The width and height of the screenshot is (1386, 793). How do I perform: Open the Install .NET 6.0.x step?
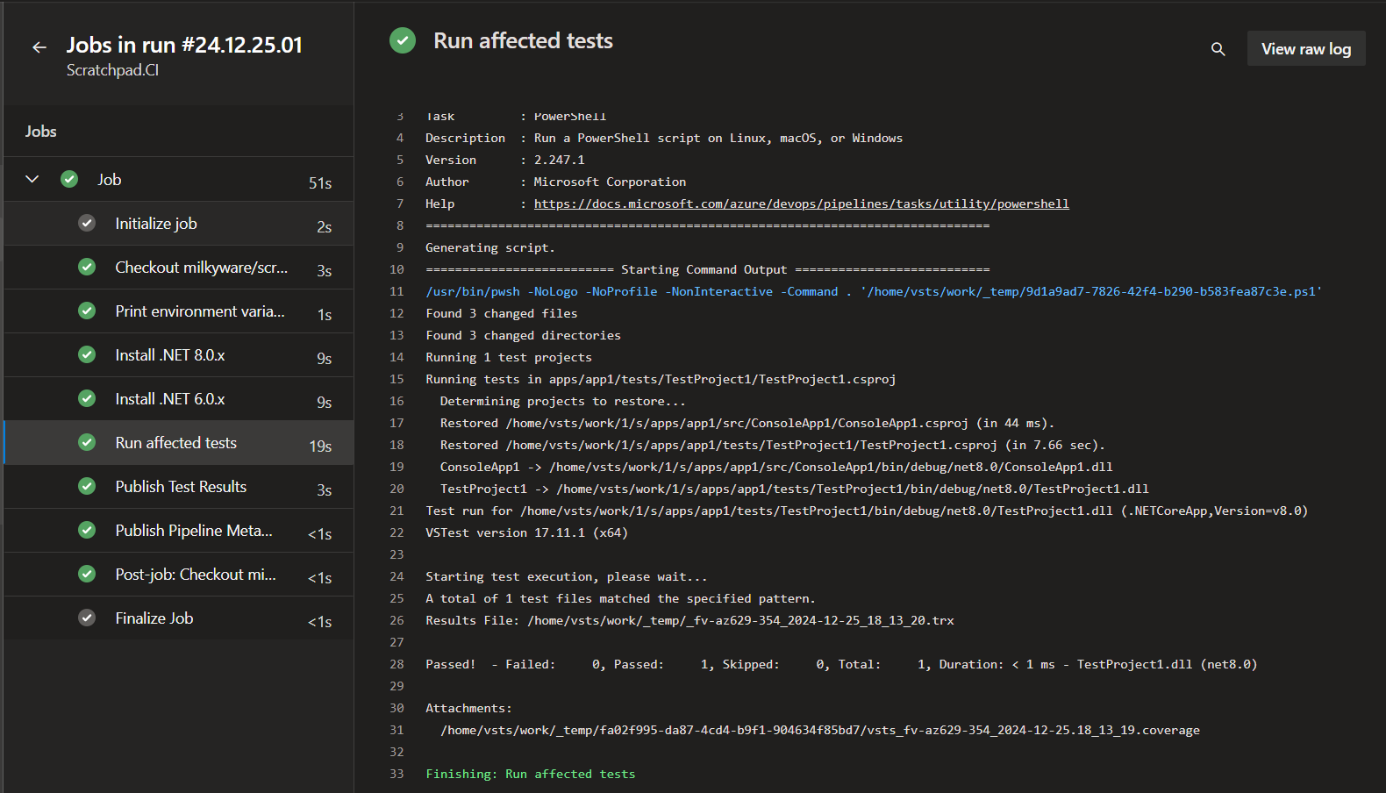pyautogui.click(x=179, y=399)
